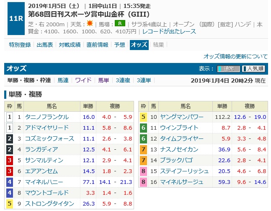The height and width of the screenshot is (211, 271).
Task: Open horse ウインブライト
Action: (179, 128)
